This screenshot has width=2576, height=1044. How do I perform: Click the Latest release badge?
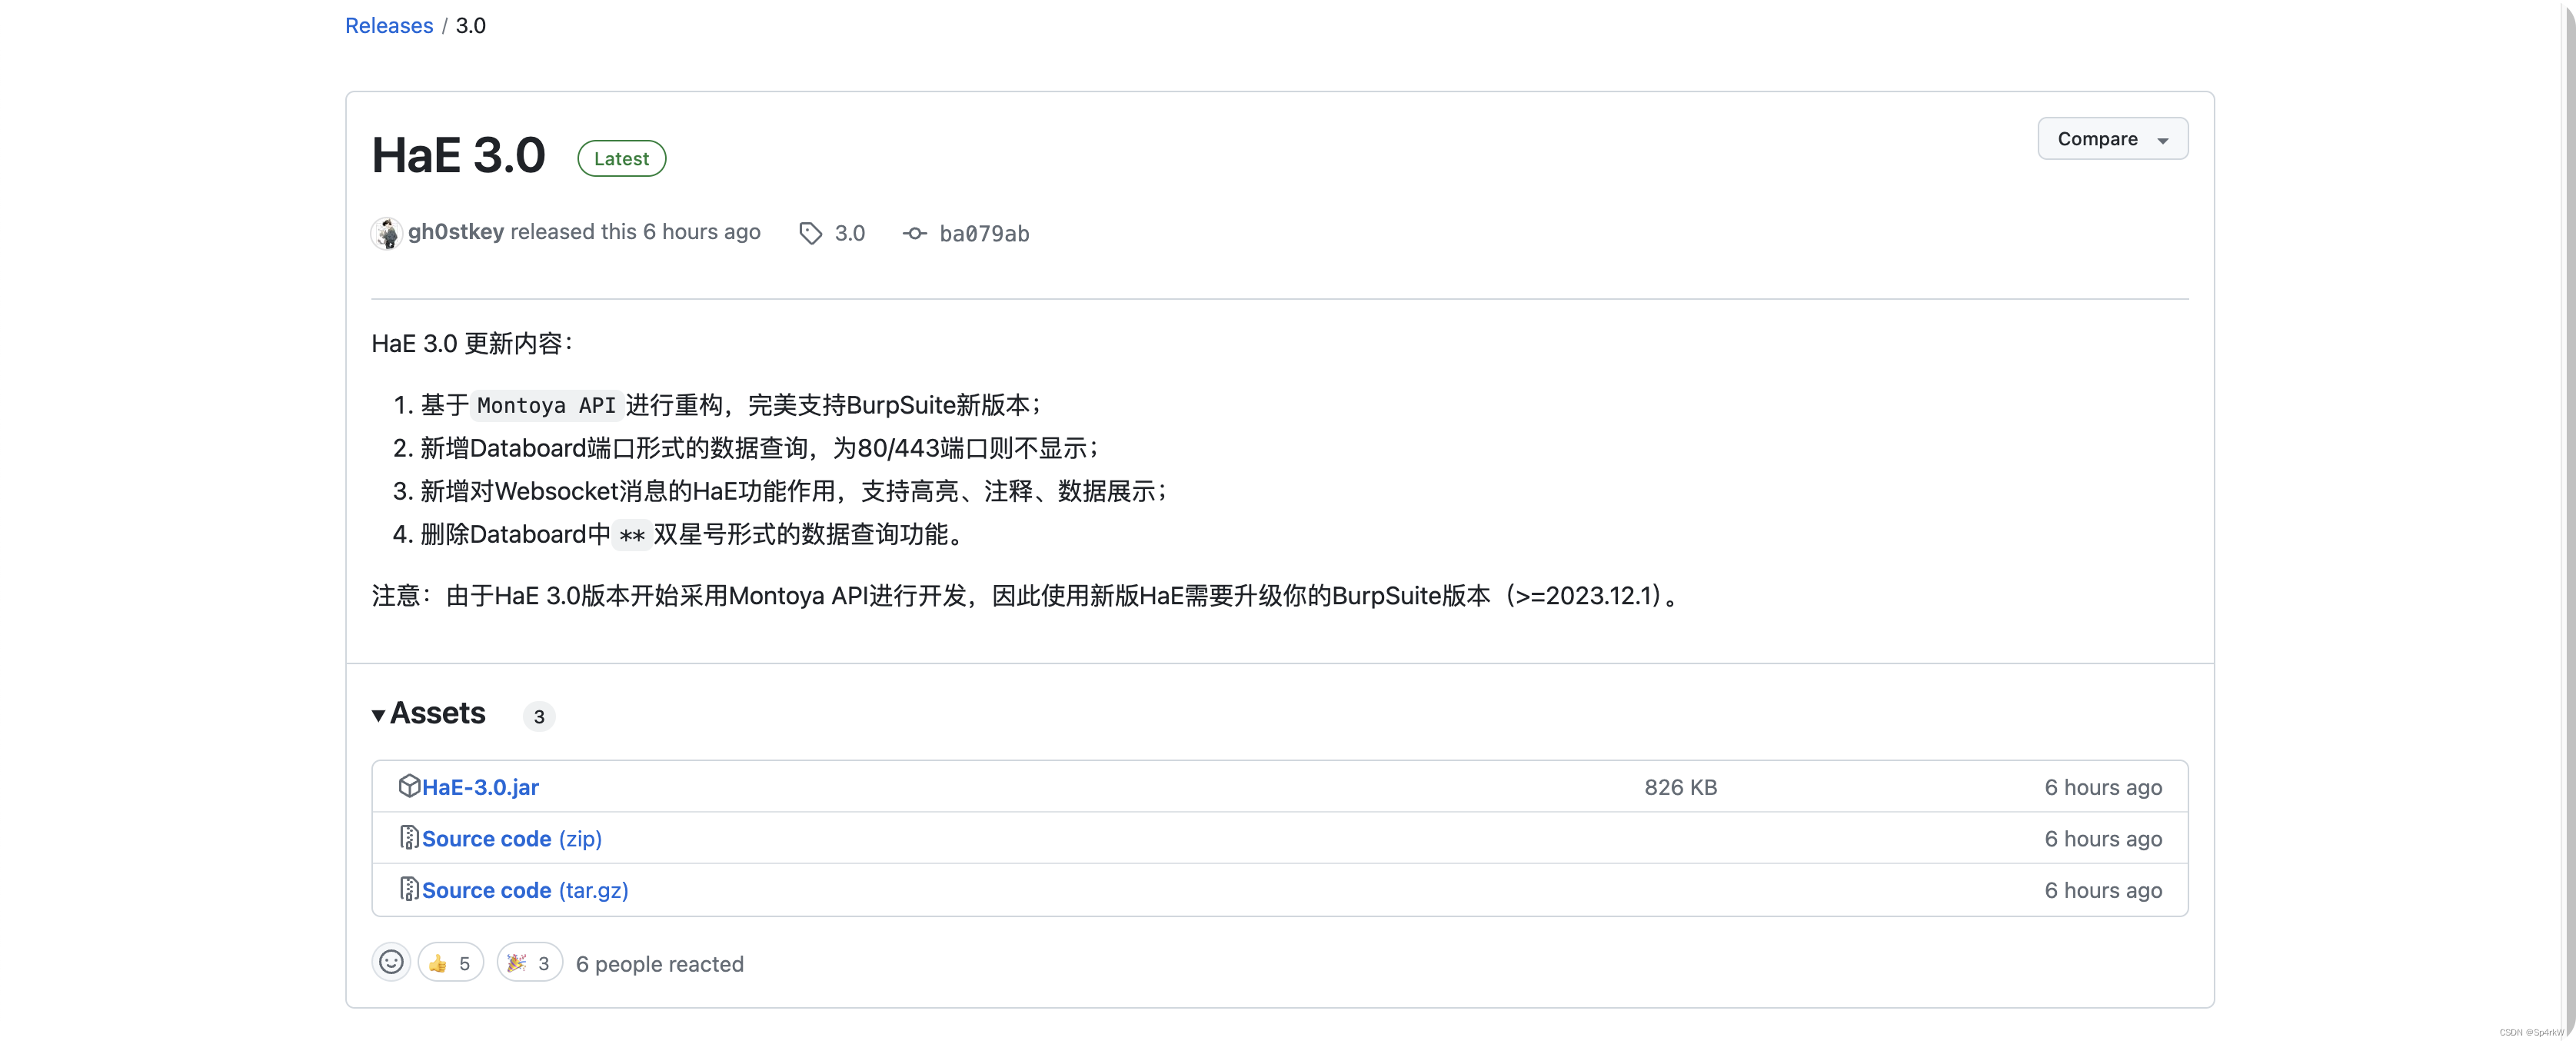coord(621,158)
